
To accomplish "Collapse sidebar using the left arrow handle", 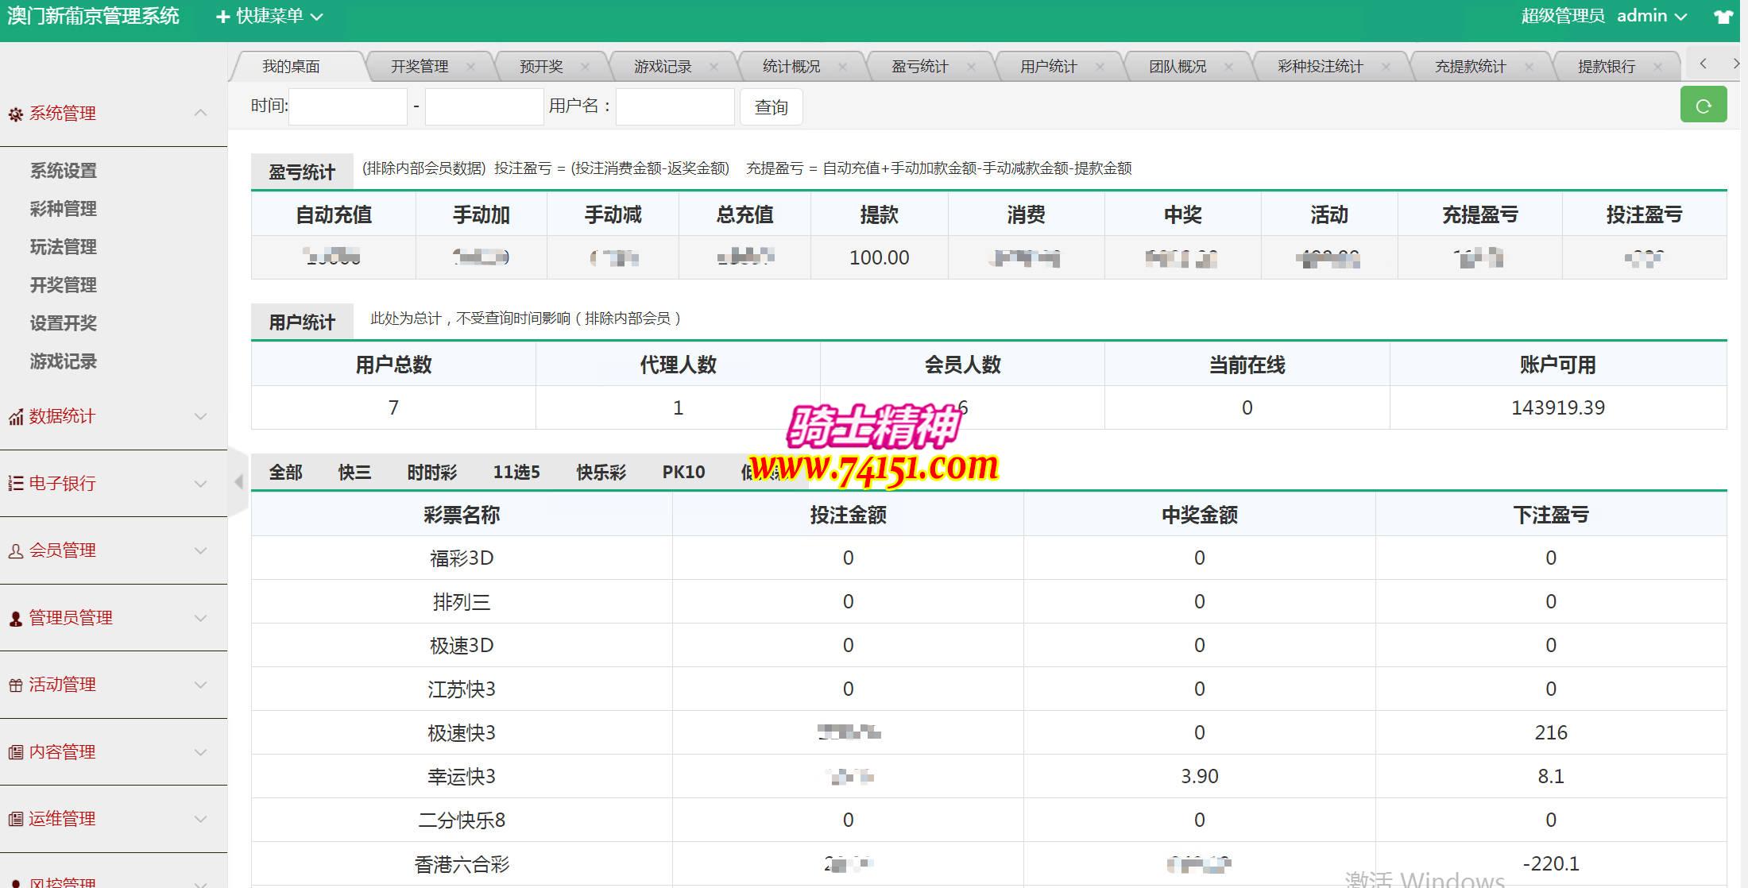I will [x=238, y=481].
